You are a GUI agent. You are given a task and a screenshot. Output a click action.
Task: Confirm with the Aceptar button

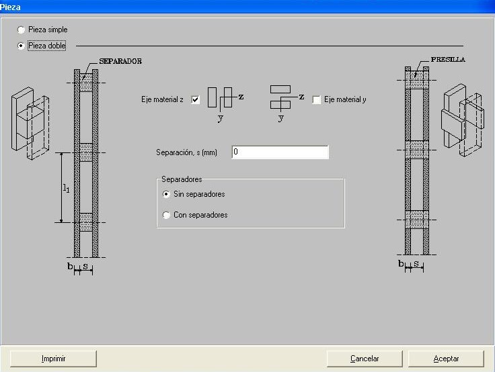point(446,359)
